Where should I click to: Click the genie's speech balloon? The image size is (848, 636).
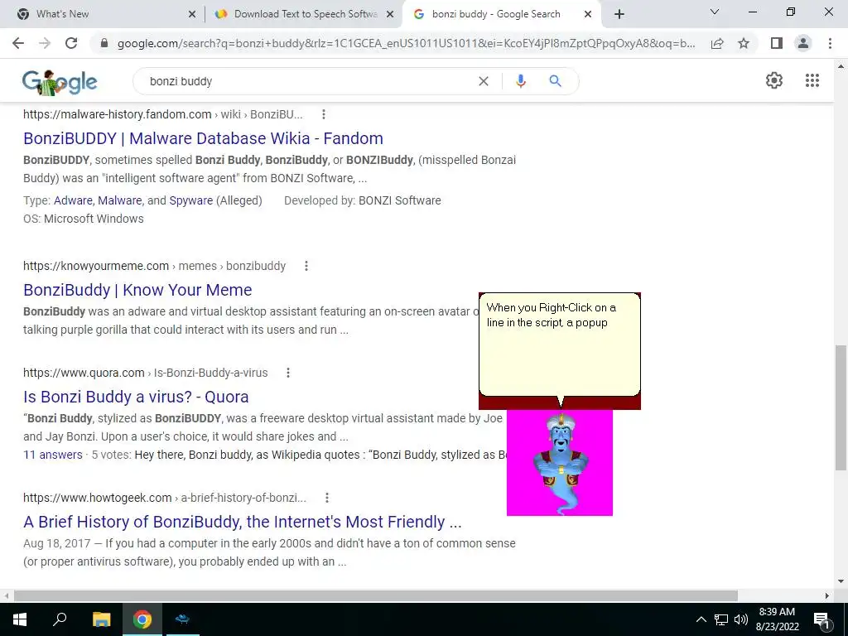coord(560,346)
